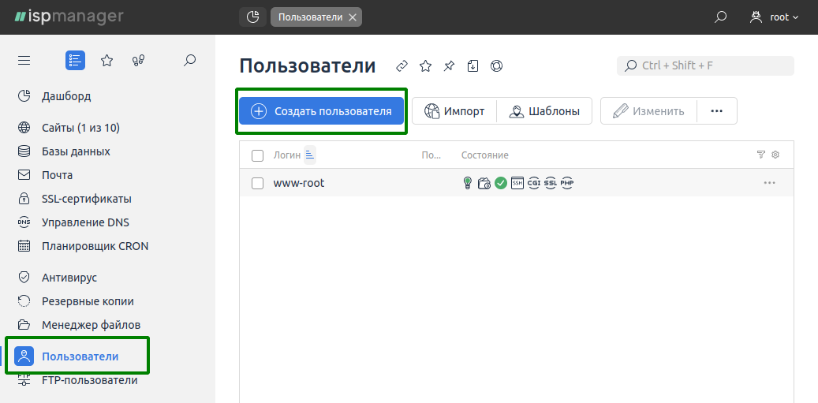This screenshot has width=818, height=403.
Task: Click the export document icon near title
Action: pyautogui.click(x=472, y=66)
